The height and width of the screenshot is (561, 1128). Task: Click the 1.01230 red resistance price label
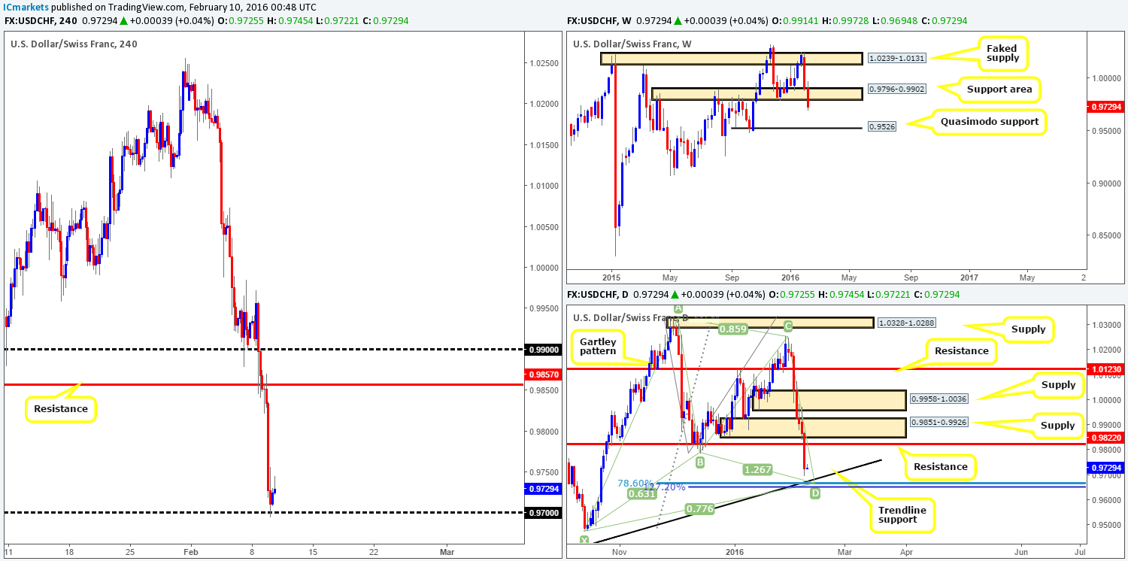coord(1106,369)
